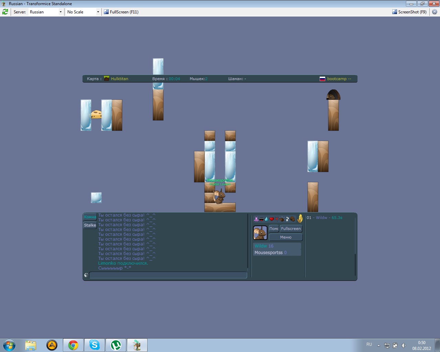Viewport: 440px width, 352px height.
Task: Click the Transformice taskbar icon
Action: click(x=137, y=345)
